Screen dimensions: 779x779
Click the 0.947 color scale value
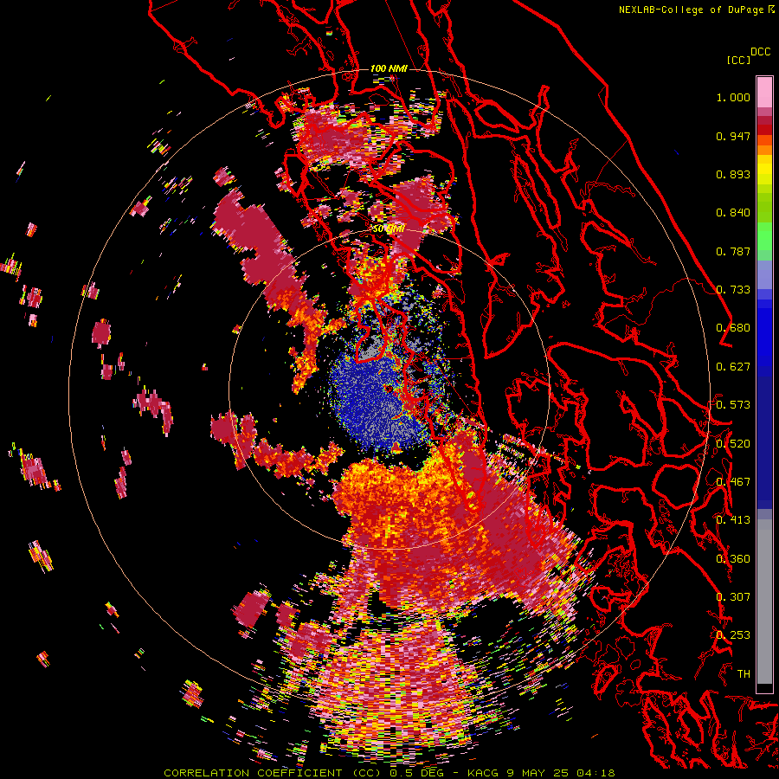coord(733,136)
